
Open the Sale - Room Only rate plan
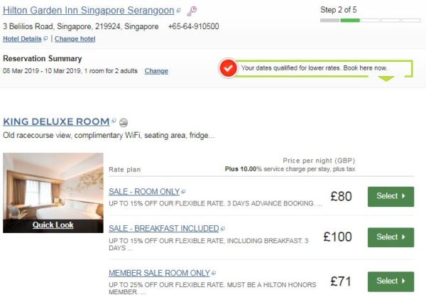coord(144,192)
